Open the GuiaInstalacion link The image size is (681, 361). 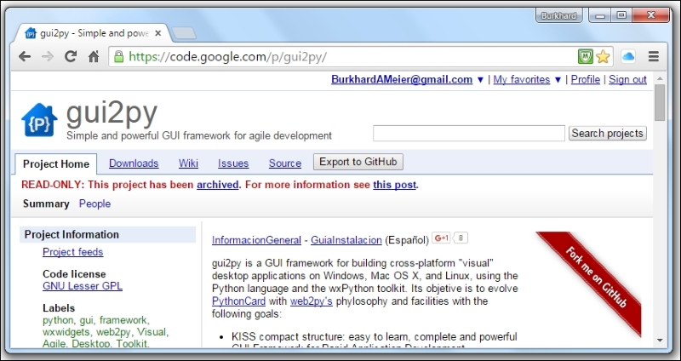[x=346, y=240]
